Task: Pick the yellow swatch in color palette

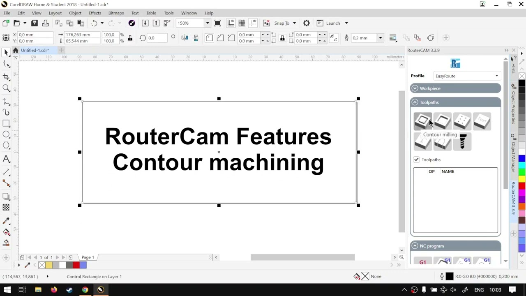Action: [522, 179]
